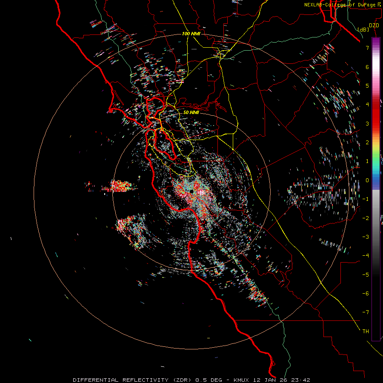Click the "-5" tick label on the scale
This screenshot has width=383, height=383.
(366, 275)
